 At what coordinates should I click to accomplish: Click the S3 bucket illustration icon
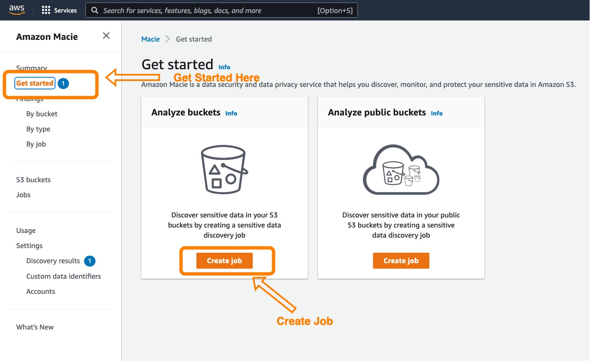click(225, 170)
